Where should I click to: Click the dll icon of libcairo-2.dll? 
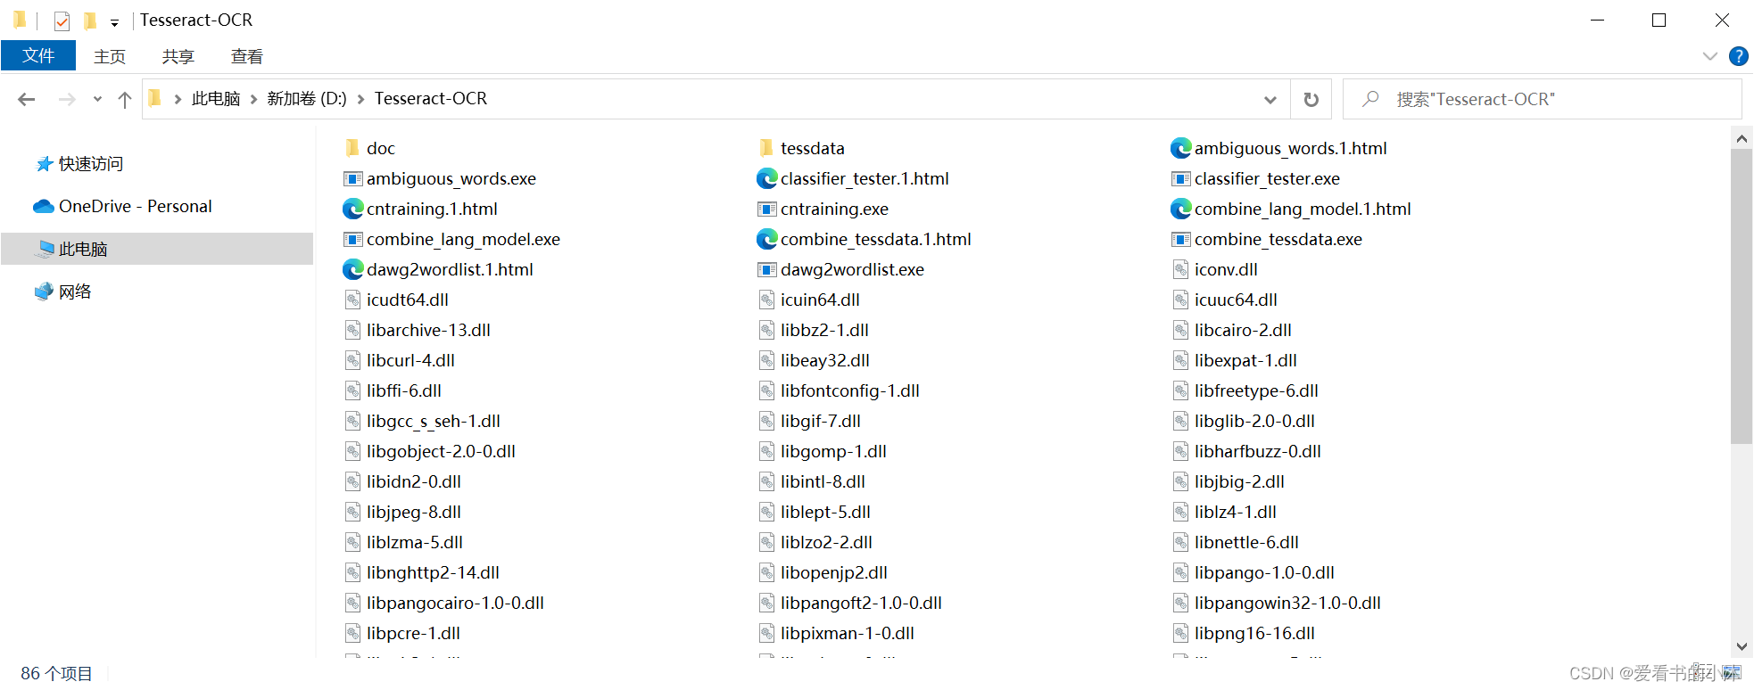pos(1181,330)
